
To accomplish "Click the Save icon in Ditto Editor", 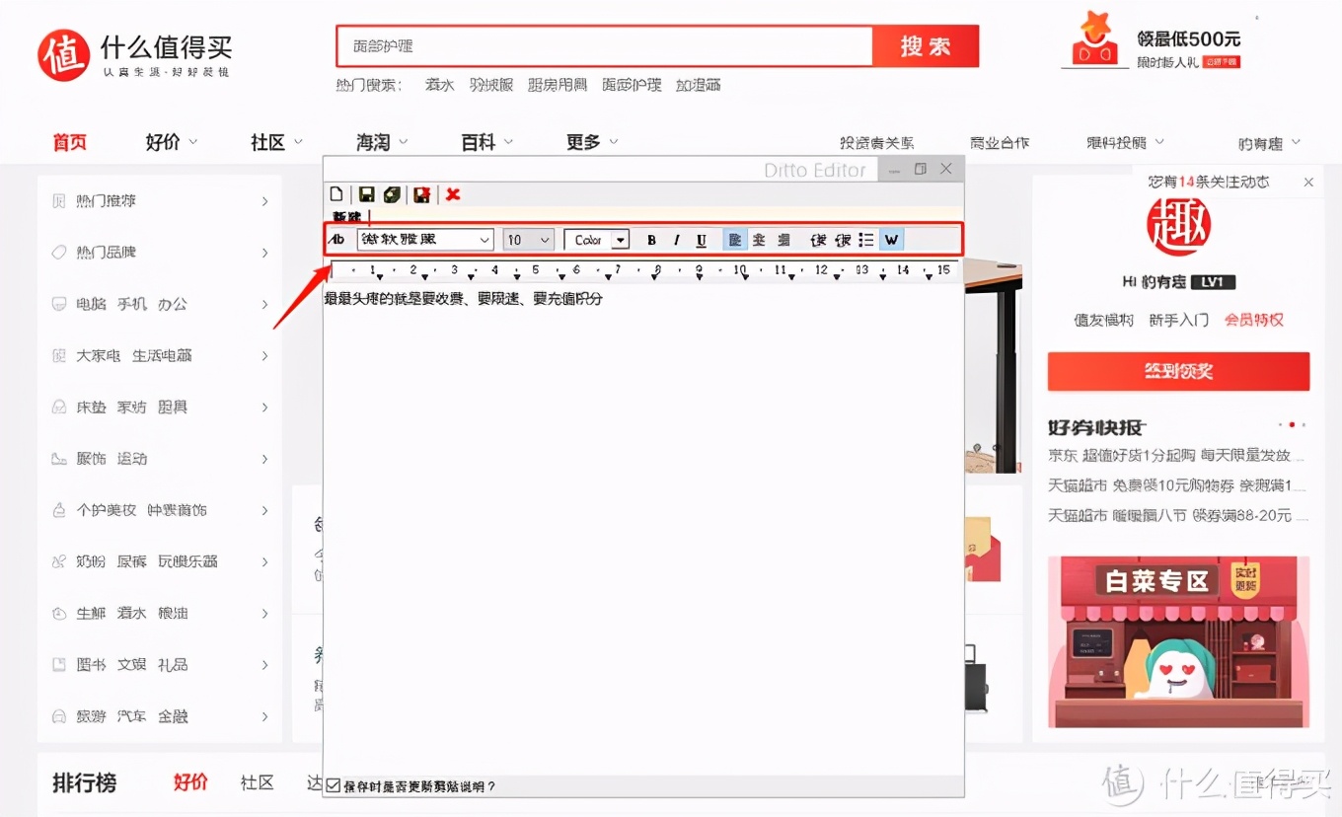I will (363, 194).
